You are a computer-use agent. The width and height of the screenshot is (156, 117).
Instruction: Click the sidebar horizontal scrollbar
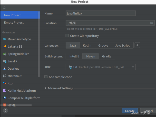coord(16,105)
